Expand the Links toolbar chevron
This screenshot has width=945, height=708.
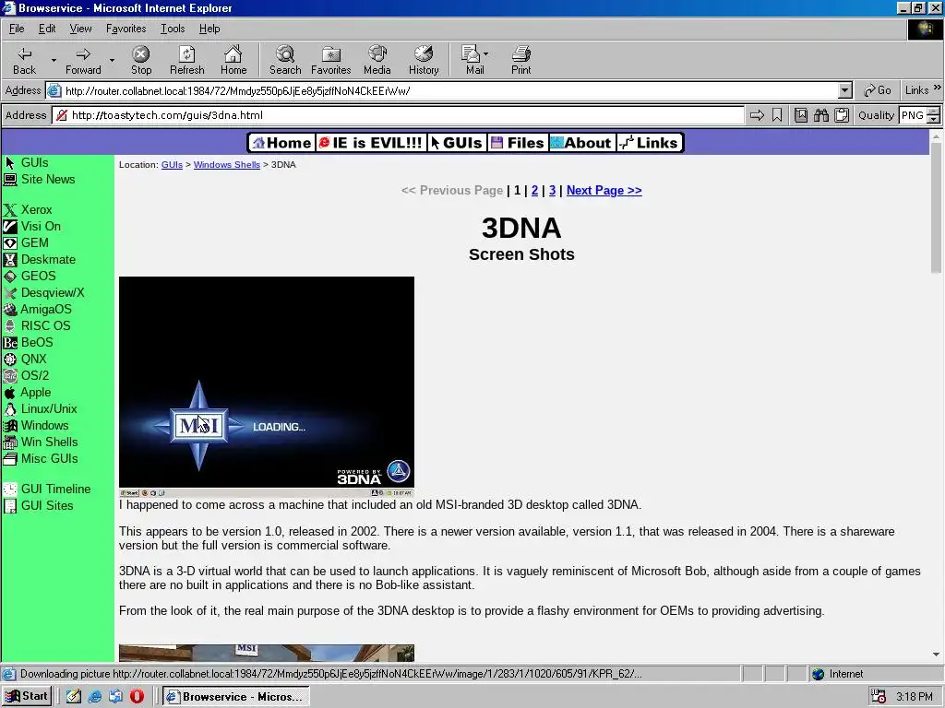pos(938,88)
